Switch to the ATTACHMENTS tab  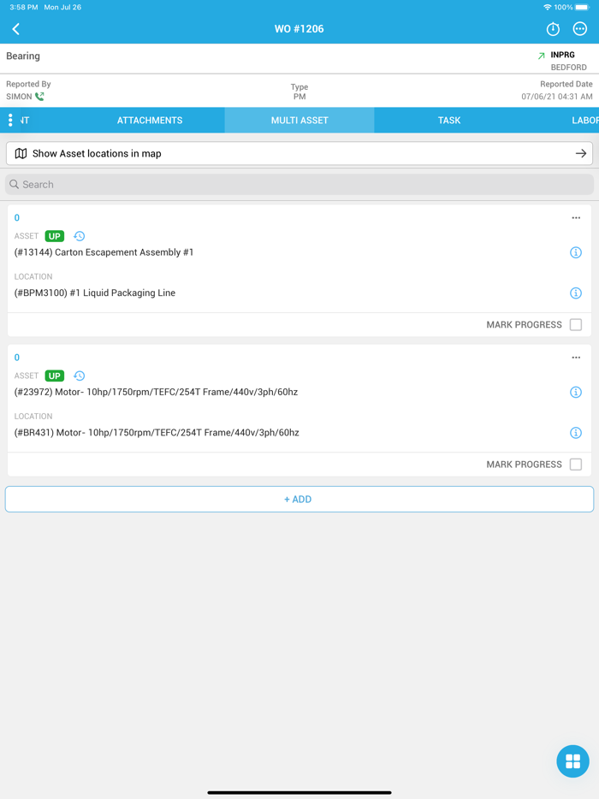coord(150,121)
